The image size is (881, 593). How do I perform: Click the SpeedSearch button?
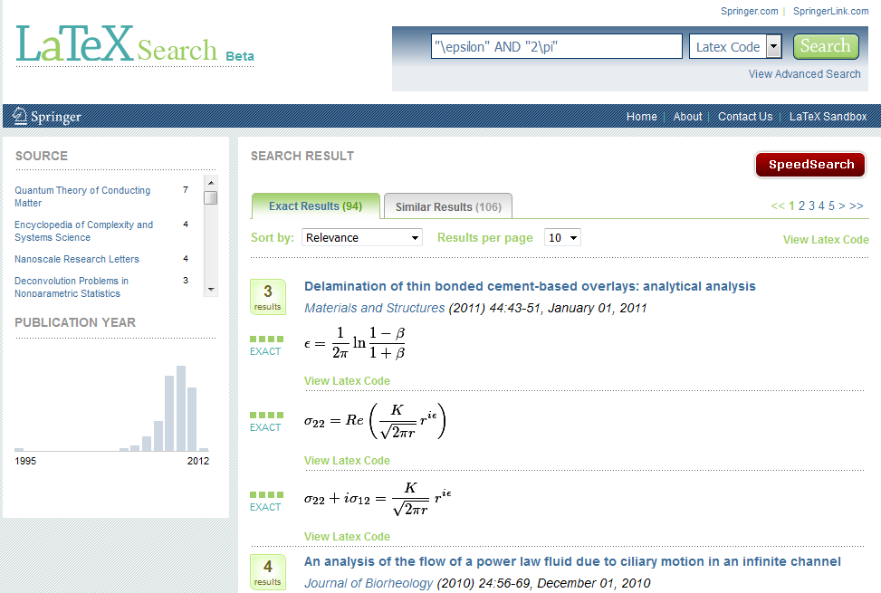point(810,165)
